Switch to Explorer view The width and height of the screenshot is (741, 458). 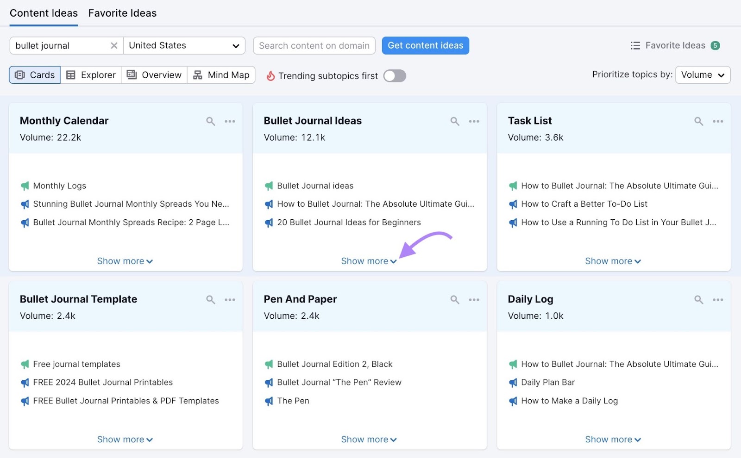point(91,75)
